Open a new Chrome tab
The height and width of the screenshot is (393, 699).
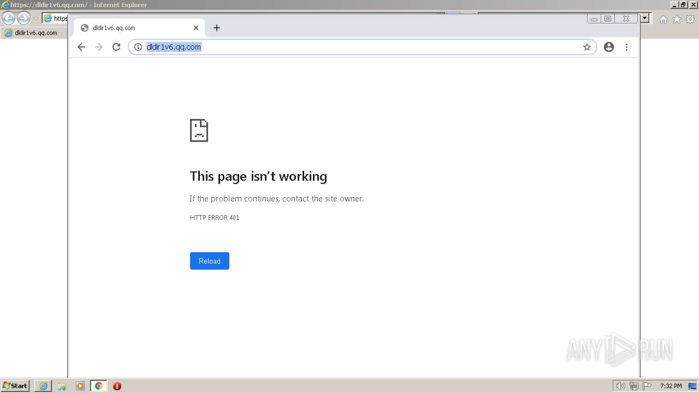(217, 28)
